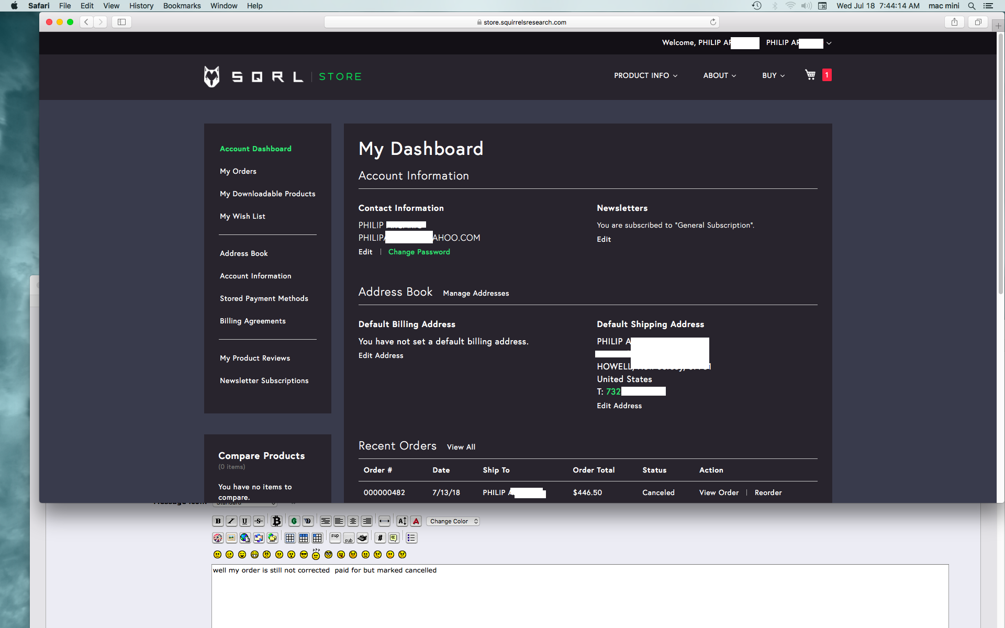Open the Window menu
Viewport: 1005px width, 628px height.
[x=224, y=6]
